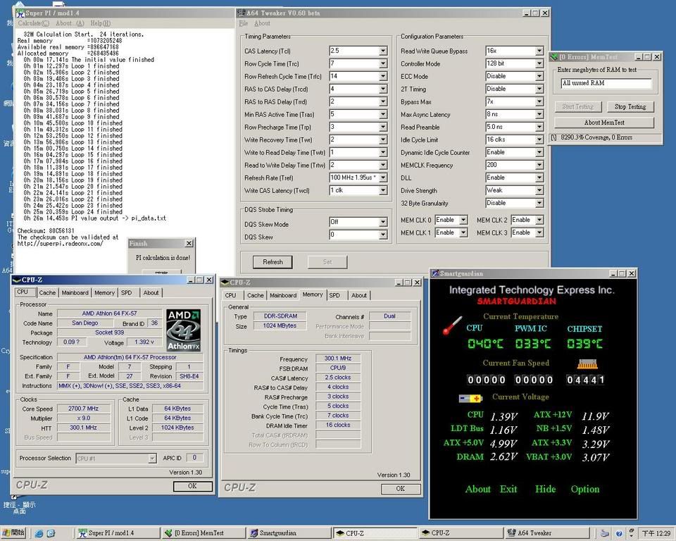Open the Super PI Help menu
The width and height of the screenshot is (676, 541).
click(x=100, y=23)
